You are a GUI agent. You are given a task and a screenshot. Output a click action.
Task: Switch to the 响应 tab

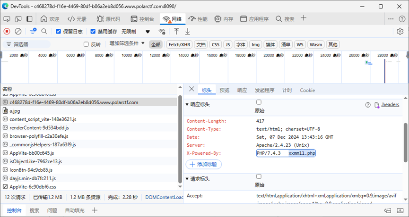242,90
